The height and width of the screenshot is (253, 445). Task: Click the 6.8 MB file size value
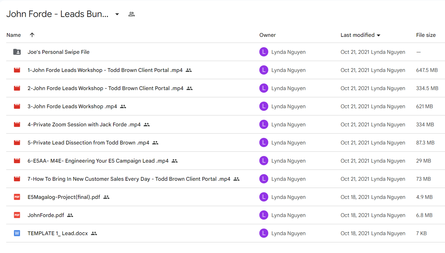pos(424,215)
